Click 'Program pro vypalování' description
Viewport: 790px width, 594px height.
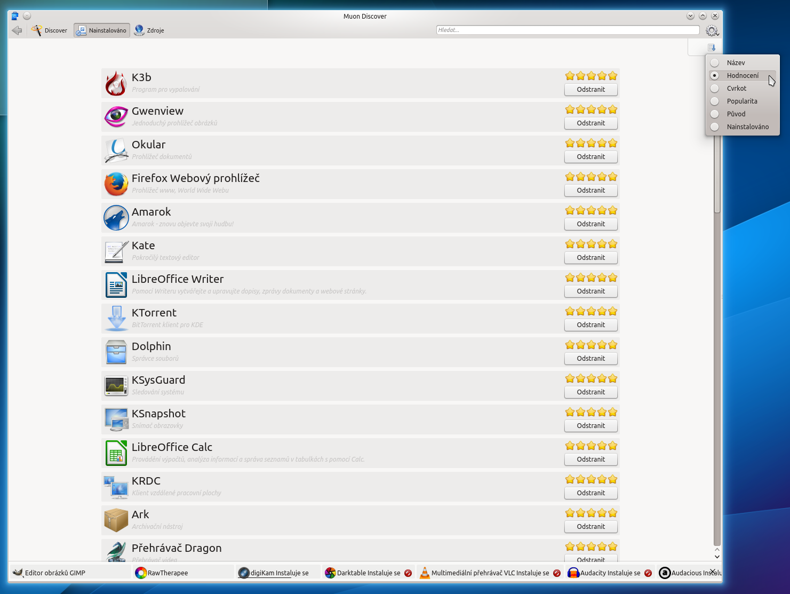pyautogui.click(x=166, y=90)
